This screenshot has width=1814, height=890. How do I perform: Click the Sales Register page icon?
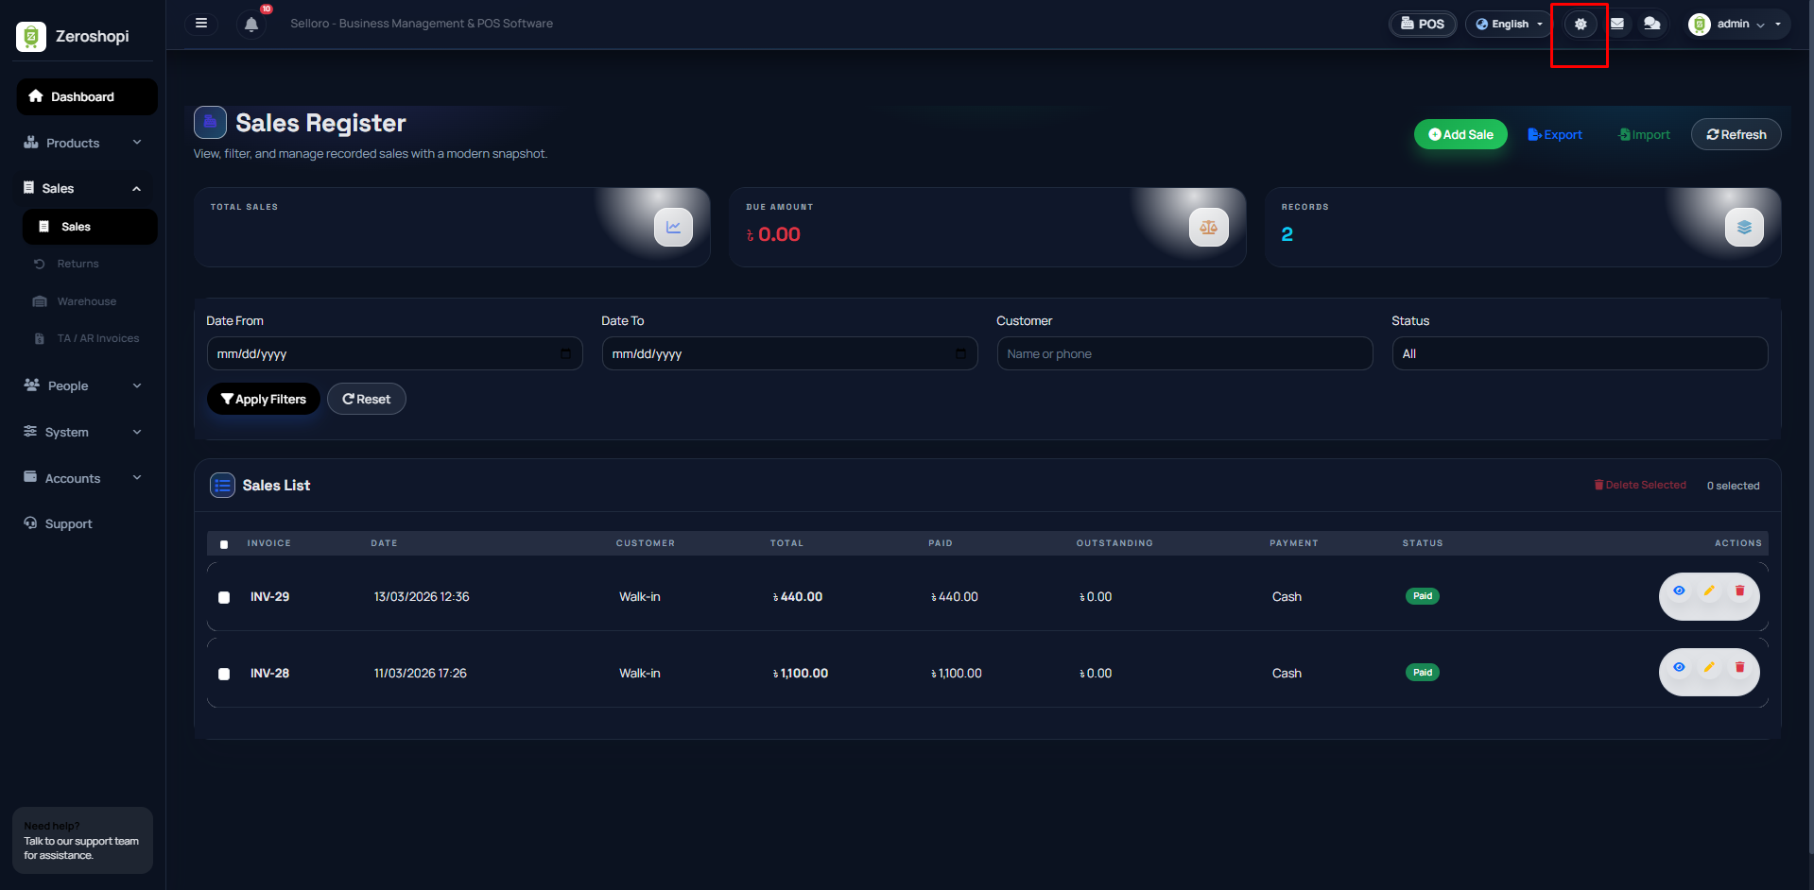pos(210,123)
